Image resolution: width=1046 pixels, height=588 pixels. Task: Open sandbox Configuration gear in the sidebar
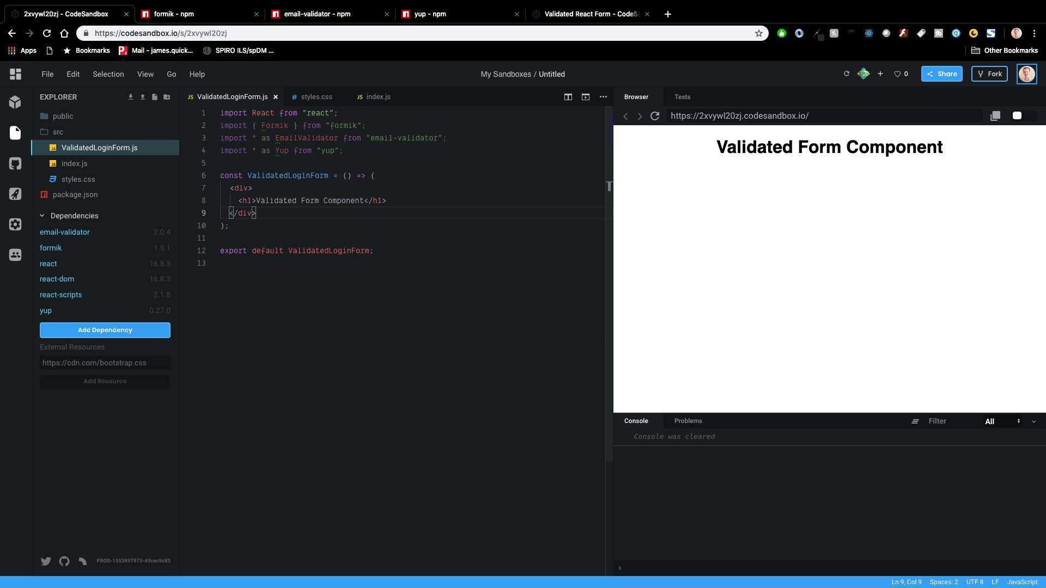tap(15, 224)
